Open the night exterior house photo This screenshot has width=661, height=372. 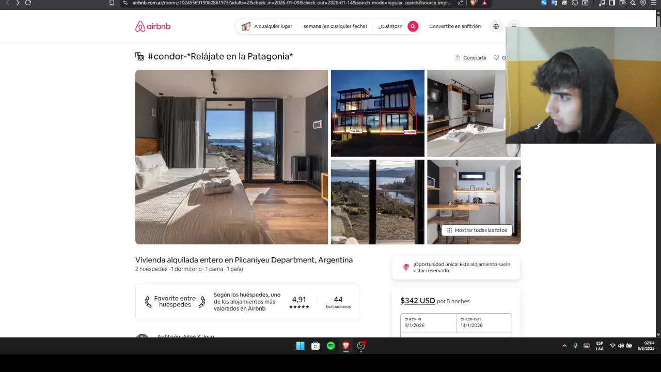click(x=377, y=113)
